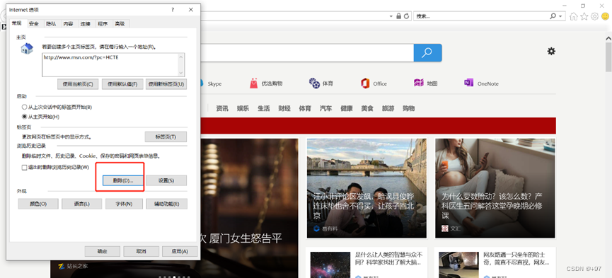
Task: Switch to the 常规 tab
Action: tap(16, 23)
